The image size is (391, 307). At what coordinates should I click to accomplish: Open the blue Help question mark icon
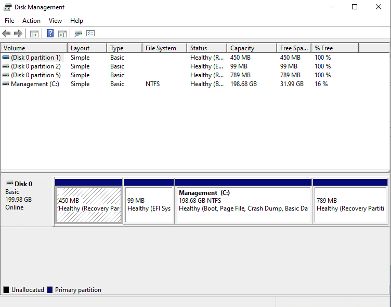50,33
